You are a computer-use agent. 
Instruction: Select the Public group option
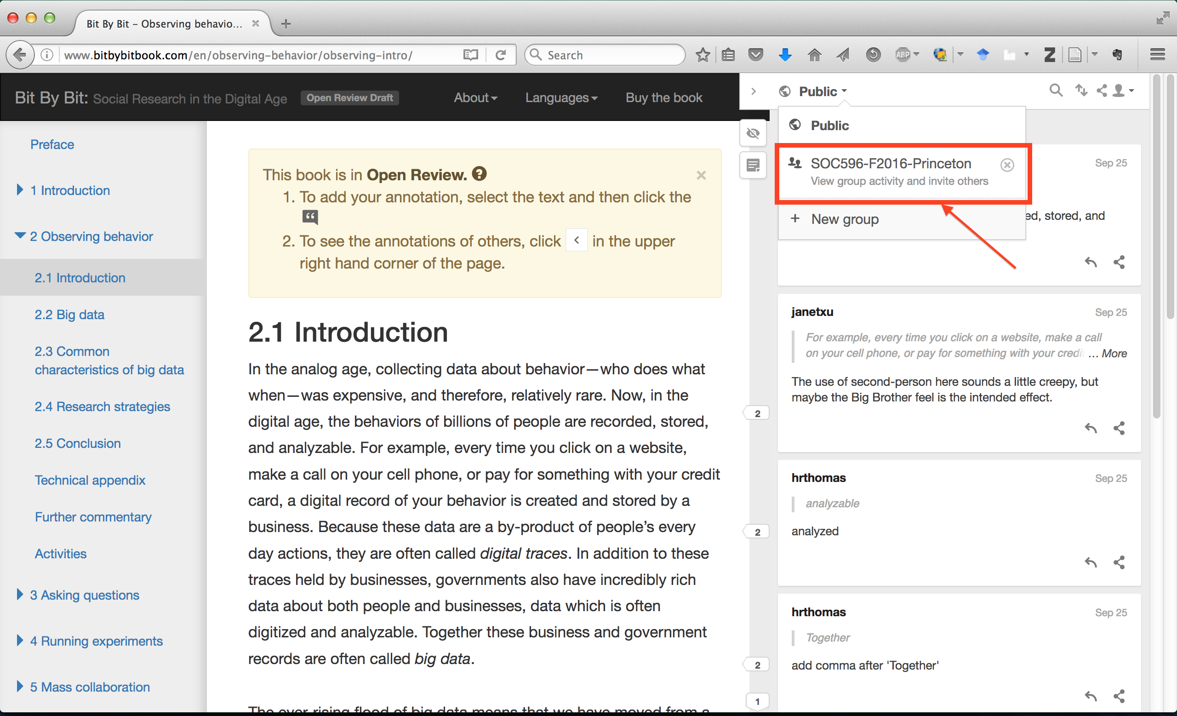pos(829,126)
